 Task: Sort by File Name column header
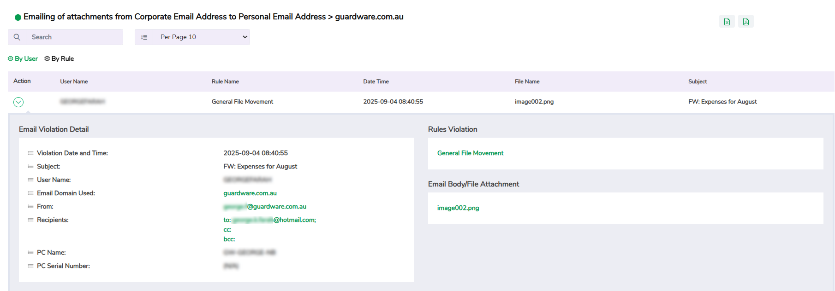coord(527,81)
